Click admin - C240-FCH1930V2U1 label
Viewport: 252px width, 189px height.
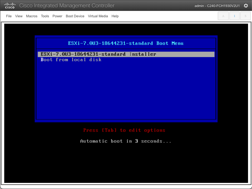point(217,6)
